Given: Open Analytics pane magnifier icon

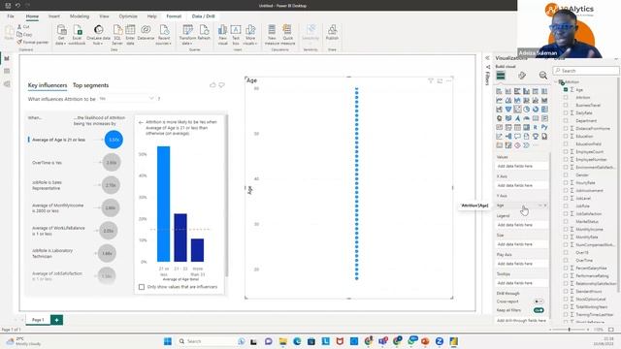Looking at the screenshot, I should pyautogui.click(x=543, y=76).
